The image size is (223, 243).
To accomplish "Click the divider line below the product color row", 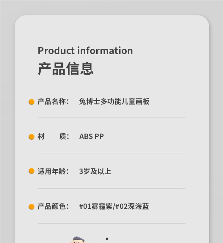I will (x=111, y=224).
